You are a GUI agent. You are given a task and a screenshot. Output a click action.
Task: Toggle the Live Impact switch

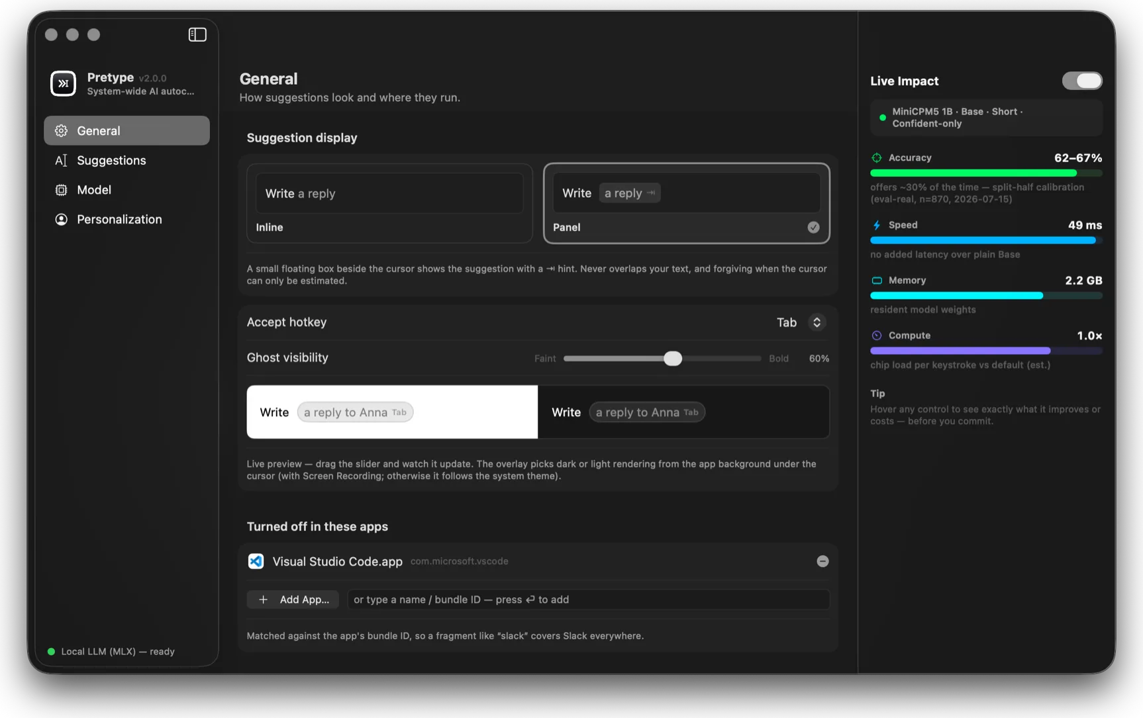[1082, 81]
